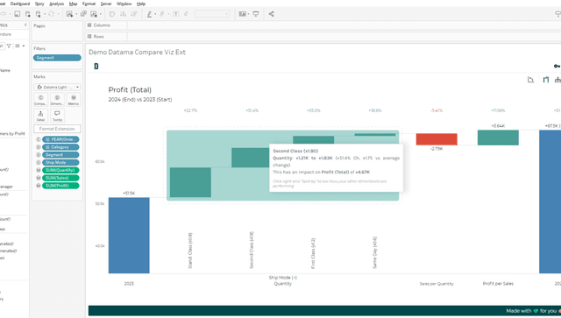Image resolution: width=561 pixels, height=318 pixels.
Task: Click the New Worksheet toolbar icon
Action: 69,14
